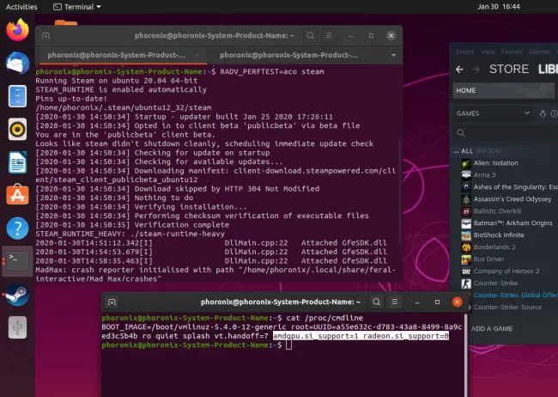Select Bus Driver in the games list
The image size is (558, 397).
(x=488, y=260)
